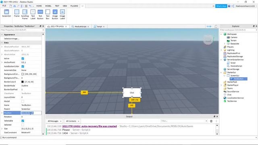The width and height of the screenshot is (258, 145).
Task: Switch to the MODEL ribbon tab
Action: (48, 6)
